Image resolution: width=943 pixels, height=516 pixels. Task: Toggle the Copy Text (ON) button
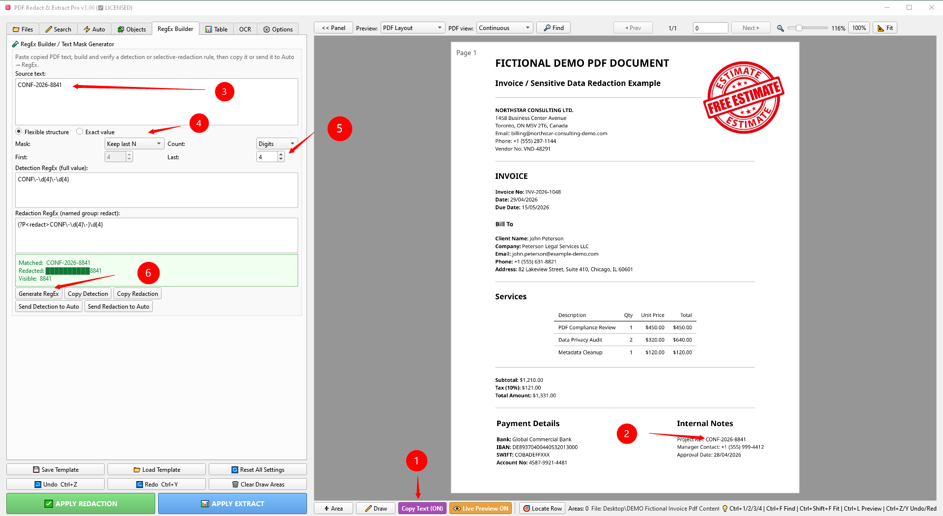point(422,509)
